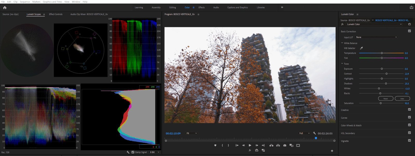This screenshot has width=415, height=156.
Task: Reset the Lumetri Color effect
Action: [409, 24]
